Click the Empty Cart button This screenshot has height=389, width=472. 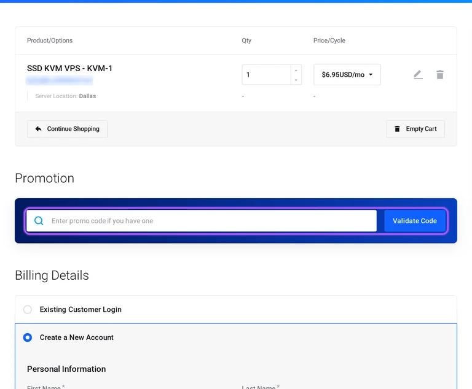(x=415, y=129)
